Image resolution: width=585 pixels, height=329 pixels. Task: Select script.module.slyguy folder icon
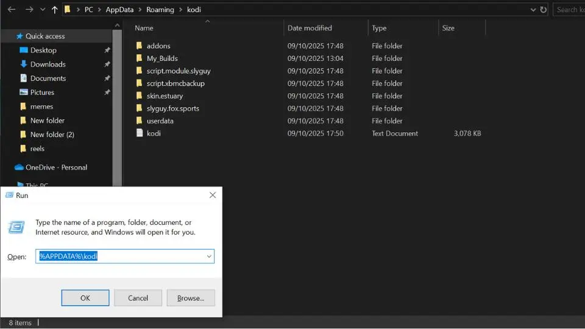point(139,71)
